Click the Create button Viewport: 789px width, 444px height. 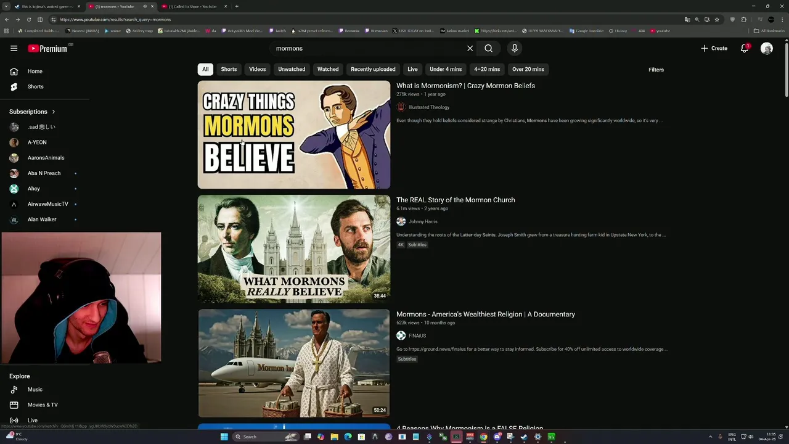[714, 48]
